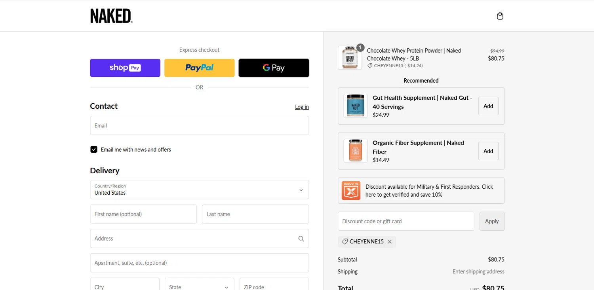Click the Discount code or gift card field
This screenshot has height=290, width=594.
click(406, 221)
